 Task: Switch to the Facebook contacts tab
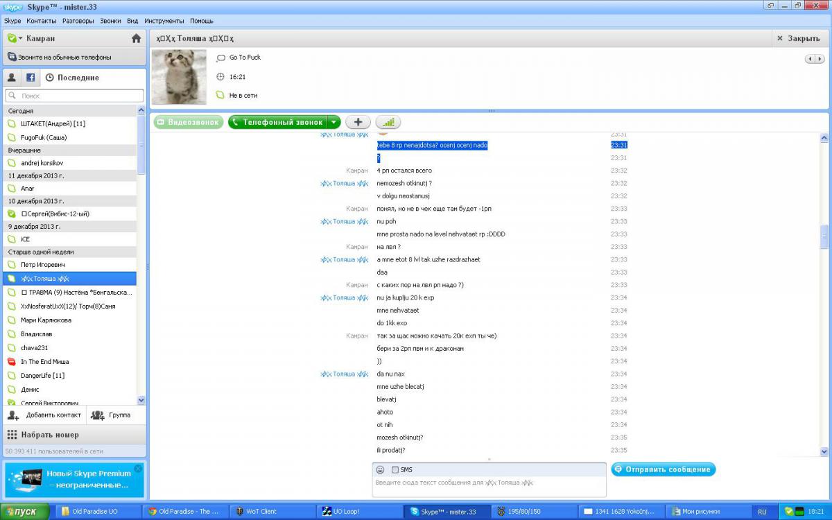pyautogui.click(x=31, y=78)
